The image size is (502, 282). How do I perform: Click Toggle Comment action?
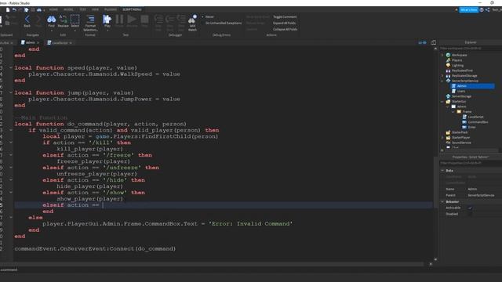285,16
